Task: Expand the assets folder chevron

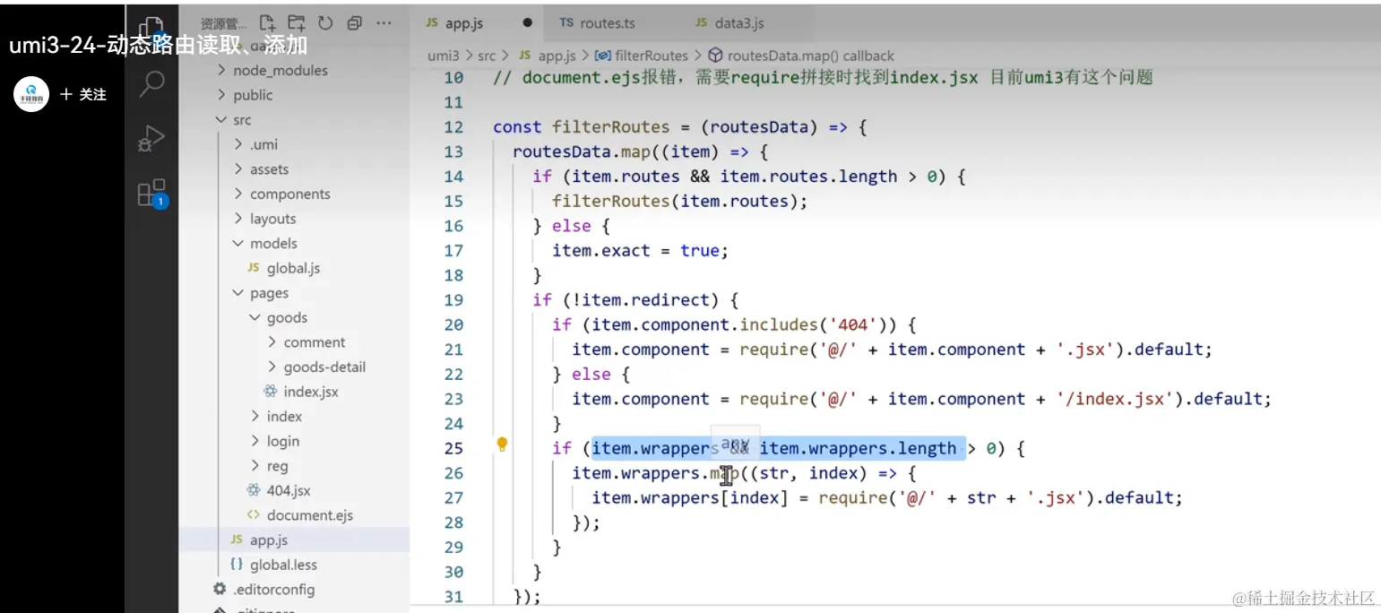Action: coord(237,169)
